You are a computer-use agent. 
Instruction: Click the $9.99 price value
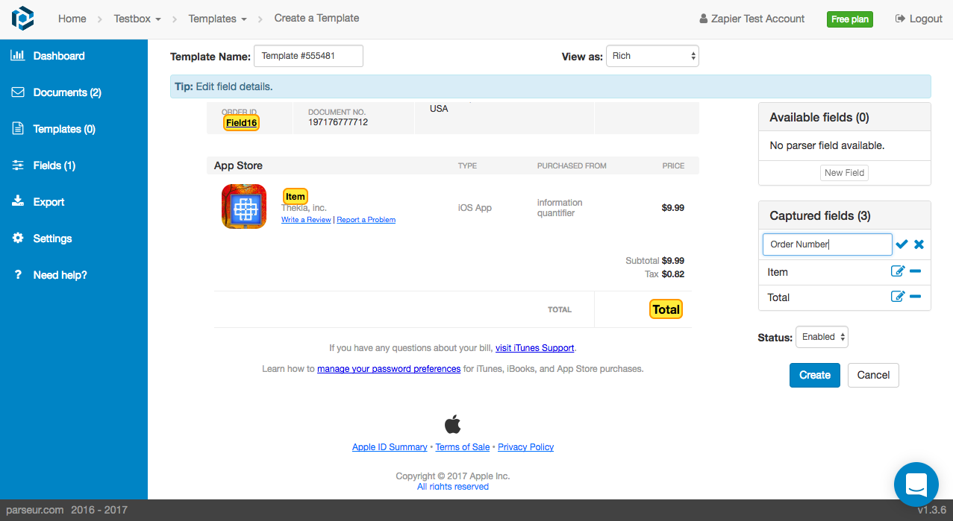(673, 208)
